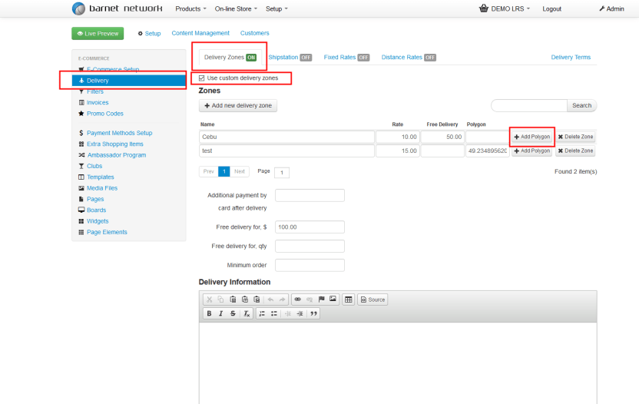The height and width of the screenshot is (404, 639).
Task: Open Page Elements in the sidebar
Action: (107, 233)
